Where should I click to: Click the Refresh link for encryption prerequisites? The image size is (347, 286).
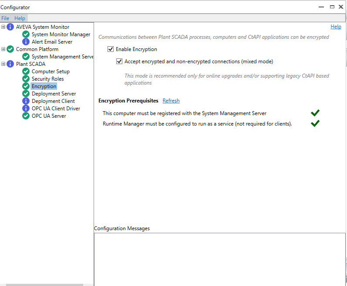pyautogui.click(x=171, y=101)
